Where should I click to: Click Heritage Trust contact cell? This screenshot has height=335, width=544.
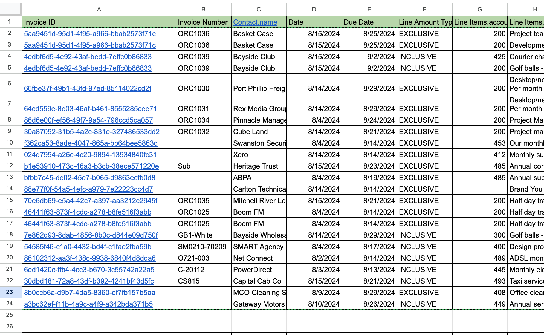coord(259,166)
